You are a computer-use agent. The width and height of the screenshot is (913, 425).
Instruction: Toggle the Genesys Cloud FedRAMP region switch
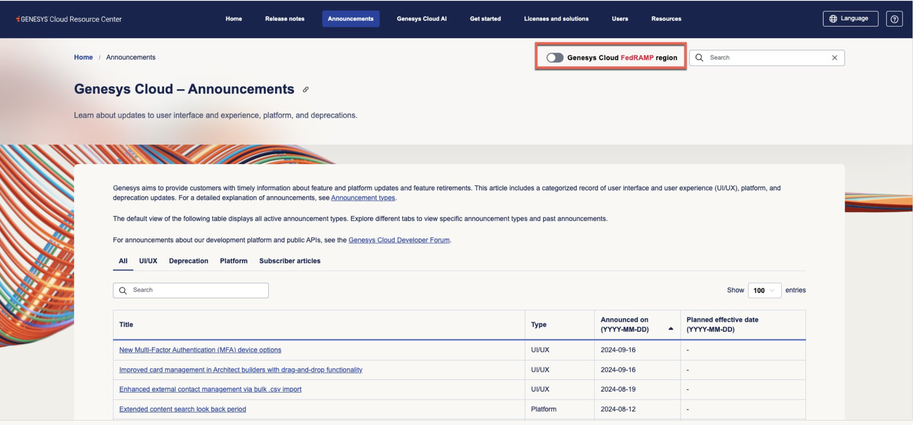[554, 58]
